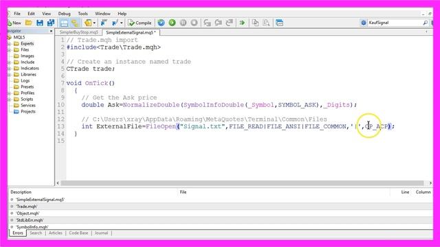Select the Projects folder

(28, 111)
